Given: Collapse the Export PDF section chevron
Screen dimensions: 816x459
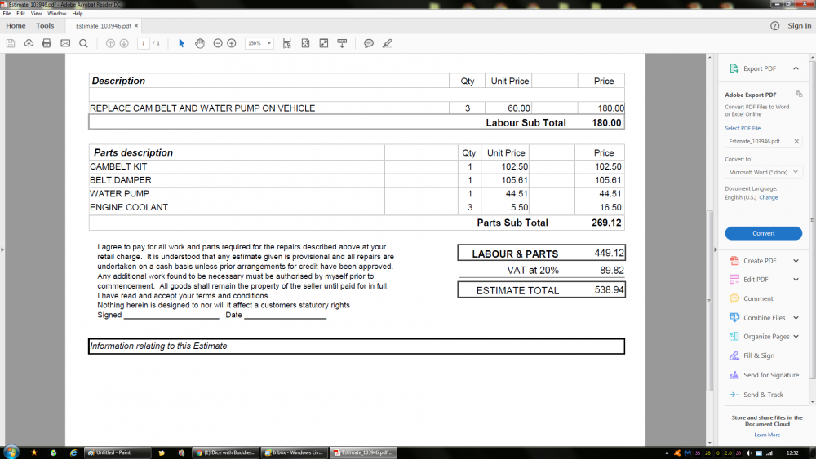Looking at the screenshot, I should 796,68.
